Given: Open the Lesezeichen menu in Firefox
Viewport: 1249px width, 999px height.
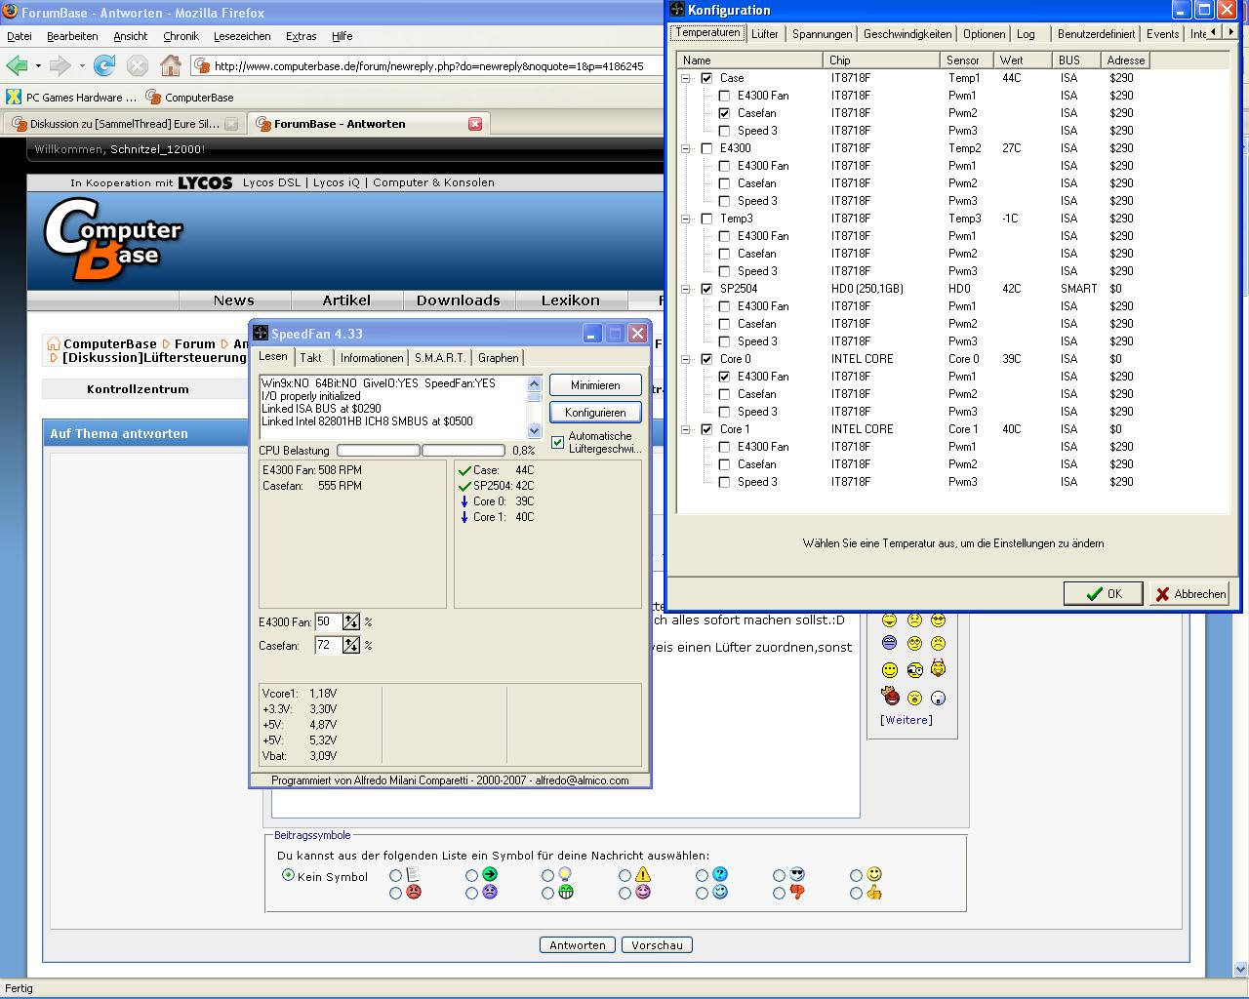Looking at the screenshot, I should click(x=242, y=36).
